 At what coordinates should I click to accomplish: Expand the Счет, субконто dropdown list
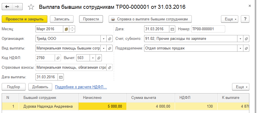(x=240, y=38)
